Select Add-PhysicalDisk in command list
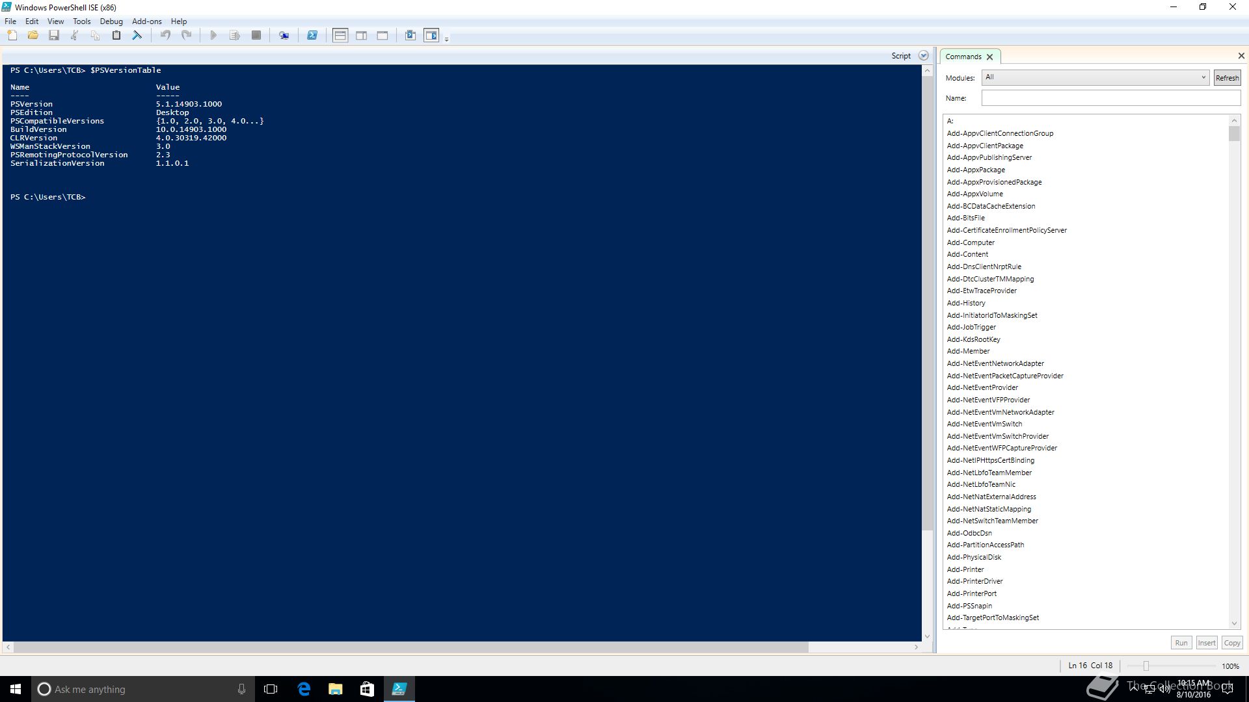This screenshot has height=702, width=1249. tap(974, 557)
